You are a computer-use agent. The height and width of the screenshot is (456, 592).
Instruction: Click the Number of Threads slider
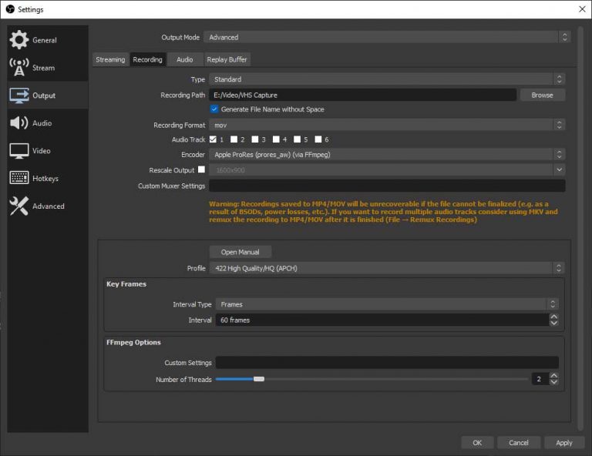click(372, 379)
